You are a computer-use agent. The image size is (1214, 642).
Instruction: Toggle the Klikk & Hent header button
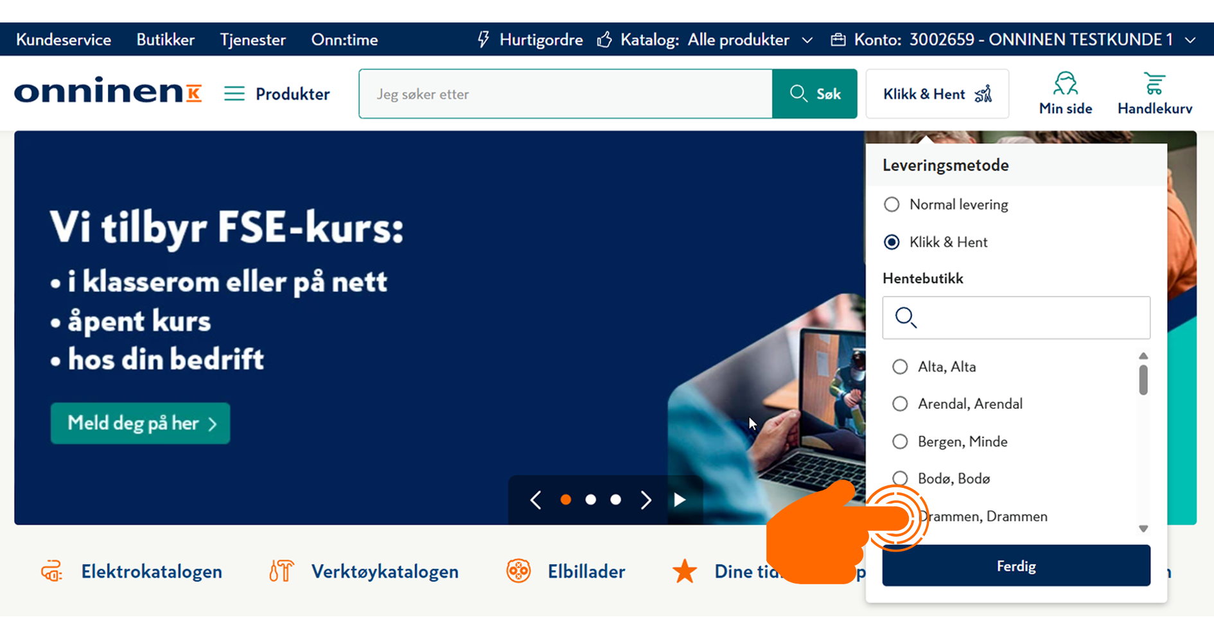click(x=937, y=94)
